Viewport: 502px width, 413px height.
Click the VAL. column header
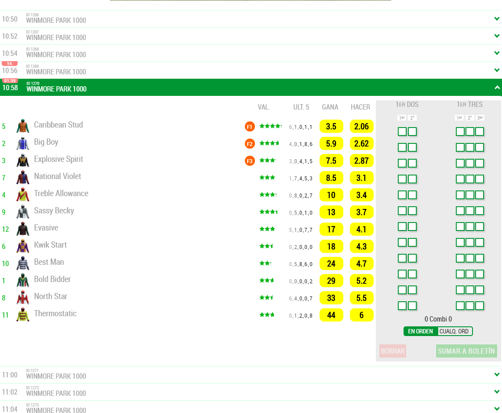click(x=264, y=107)
